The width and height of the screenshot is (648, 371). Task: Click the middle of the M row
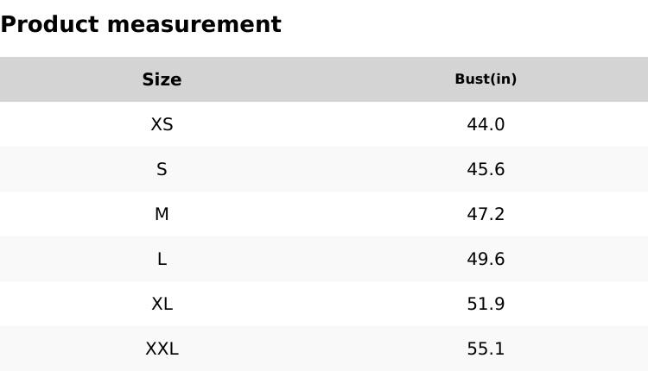(324, 214)
